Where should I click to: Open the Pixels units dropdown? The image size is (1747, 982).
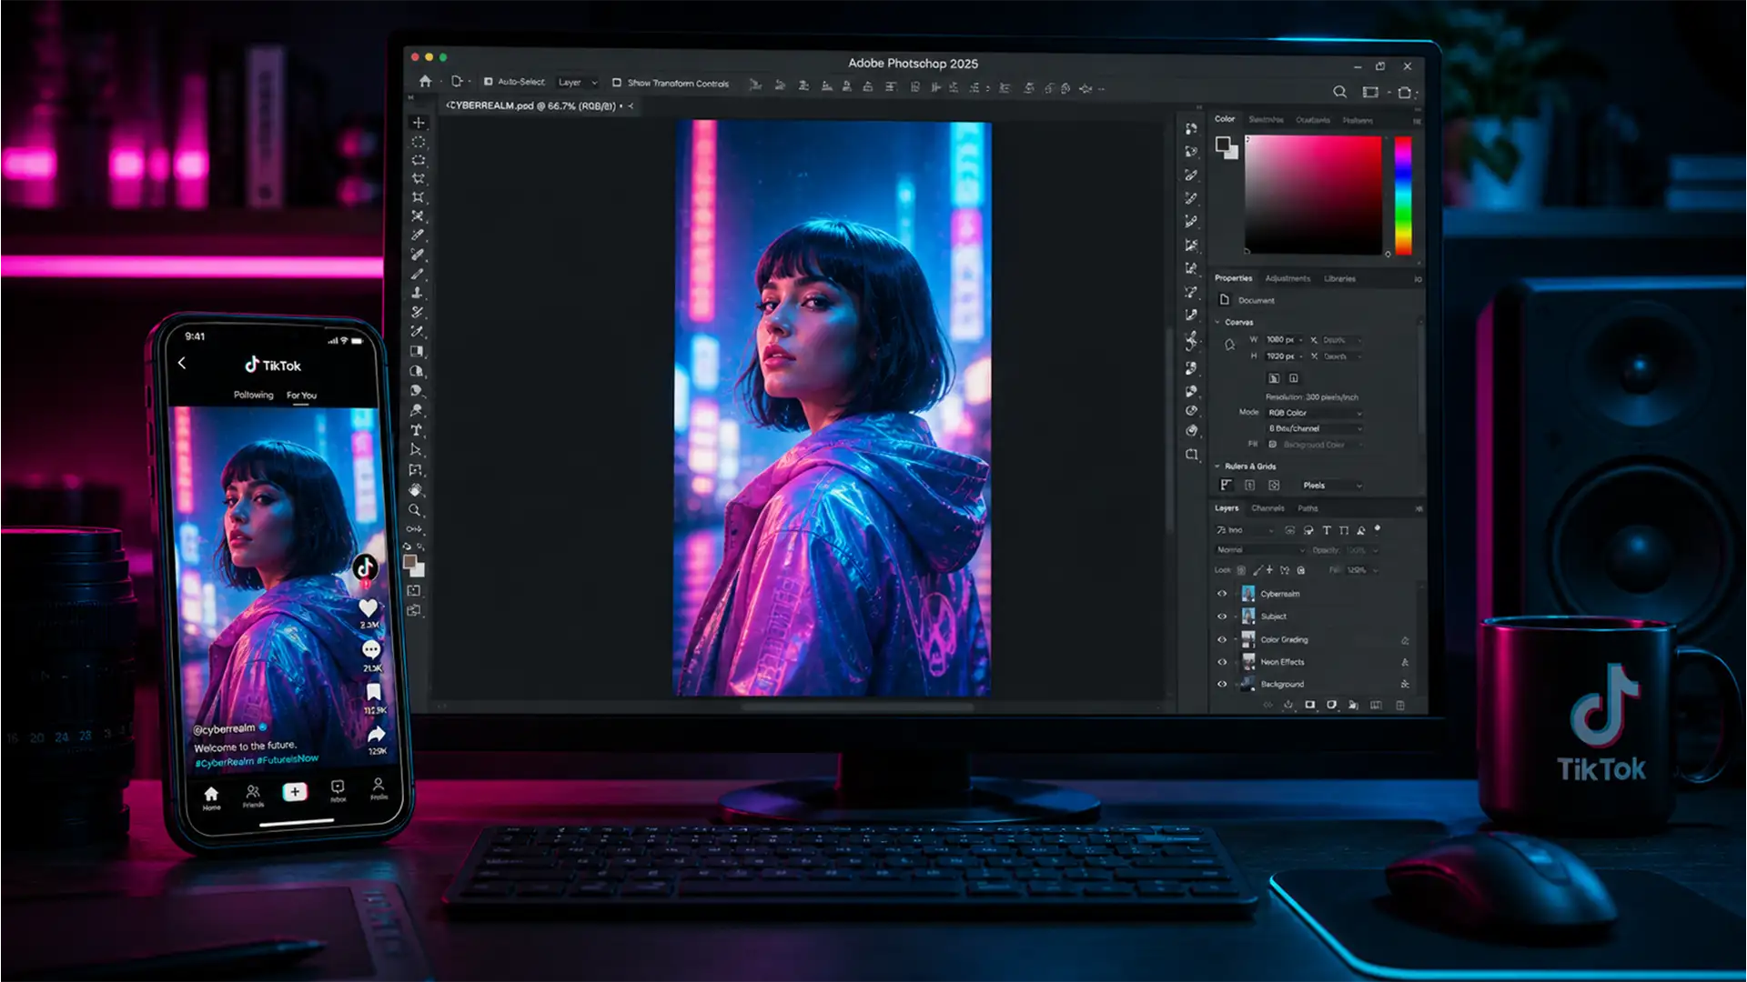tap(1332, 486)
